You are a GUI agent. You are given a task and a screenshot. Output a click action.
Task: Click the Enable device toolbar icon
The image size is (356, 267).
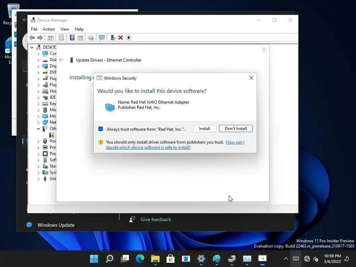(x=113, y=38)
